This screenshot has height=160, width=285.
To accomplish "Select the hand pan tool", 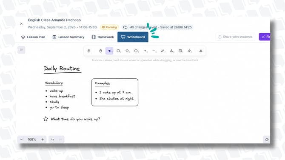I will [x=100, y=51].
